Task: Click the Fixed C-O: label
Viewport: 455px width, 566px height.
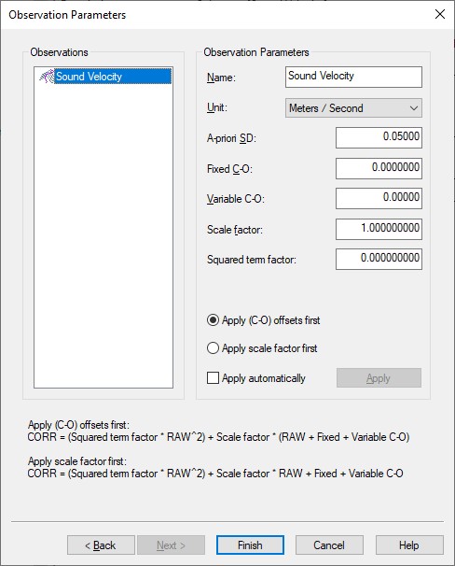Action: (229, 169)
